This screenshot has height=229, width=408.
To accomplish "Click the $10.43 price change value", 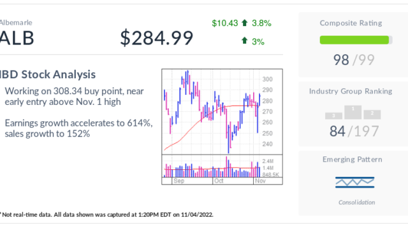I will click(225, 23).
